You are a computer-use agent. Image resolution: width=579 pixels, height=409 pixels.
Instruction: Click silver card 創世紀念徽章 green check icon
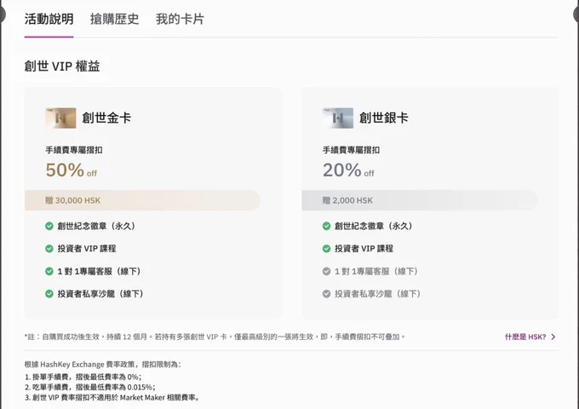pos(326,226)
